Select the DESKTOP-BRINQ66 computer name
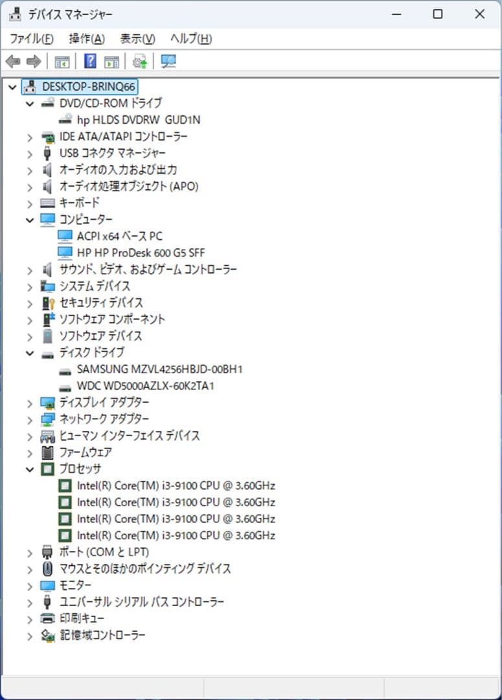Viewport: 502px width, 700px height. pyautogui.click(x=88, y=87)
